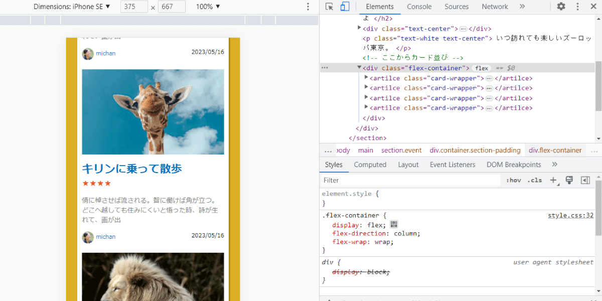Click the orange star rating under giraffe title
This screenshot has width=602, height=301.
tap(96, 184)
